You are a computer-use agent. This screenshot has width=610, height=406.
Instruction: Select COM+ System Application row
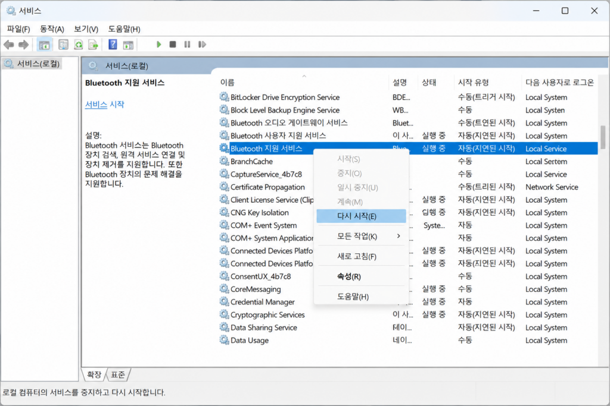408,238
